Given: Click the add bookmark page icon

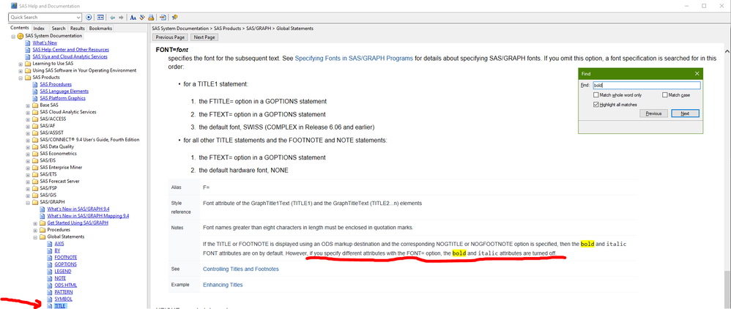Looking at the screenshot, I should 163,18.
